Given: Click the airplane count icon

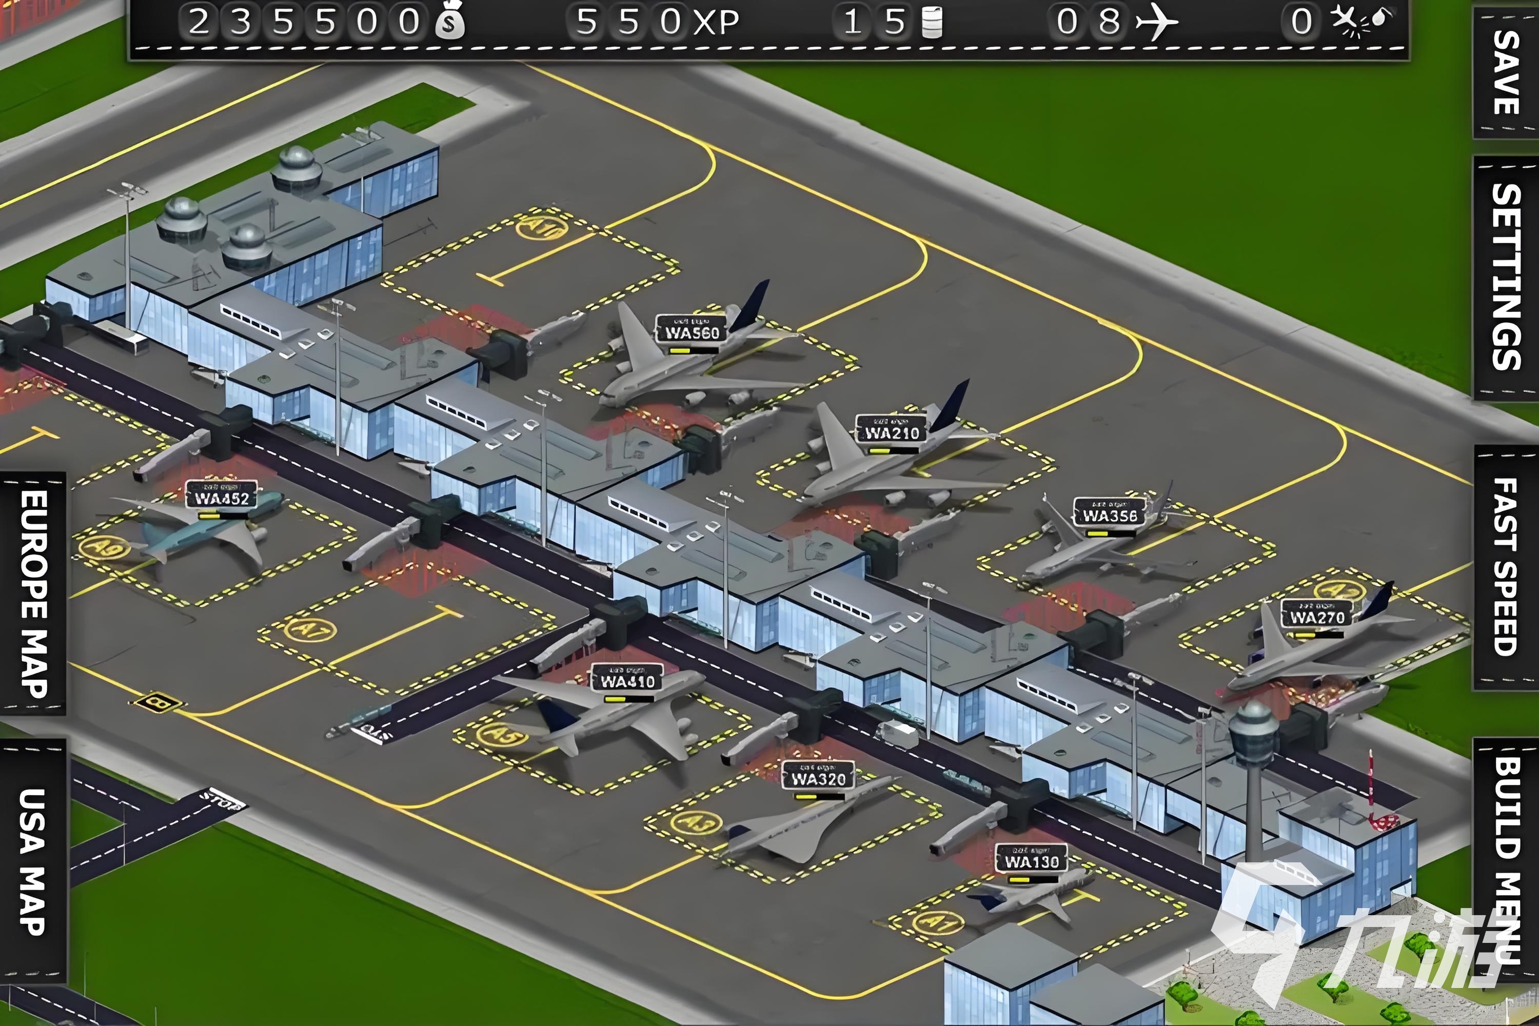Looking at the screenshot, I should click(x=1156, y=22).
